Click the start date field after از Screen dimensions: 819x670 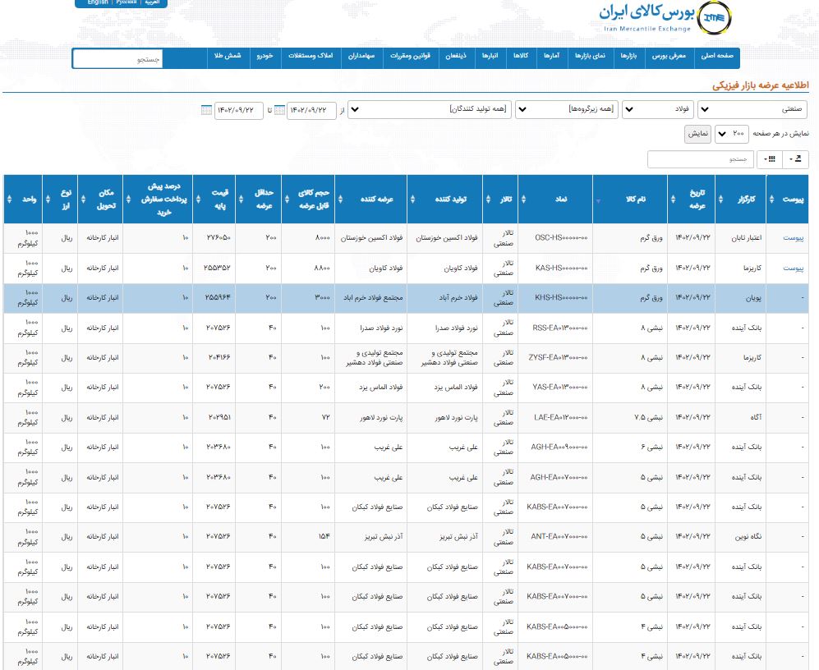311,110
